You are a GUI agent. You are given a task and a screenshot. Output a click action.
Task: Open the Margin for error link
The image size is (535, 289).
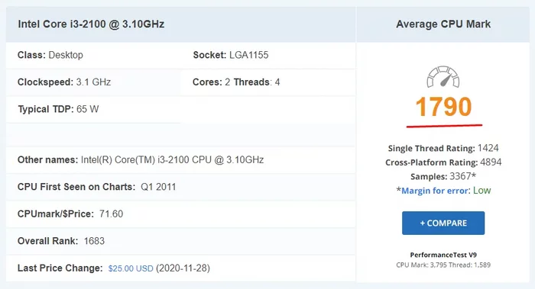[x=435, y=191]
